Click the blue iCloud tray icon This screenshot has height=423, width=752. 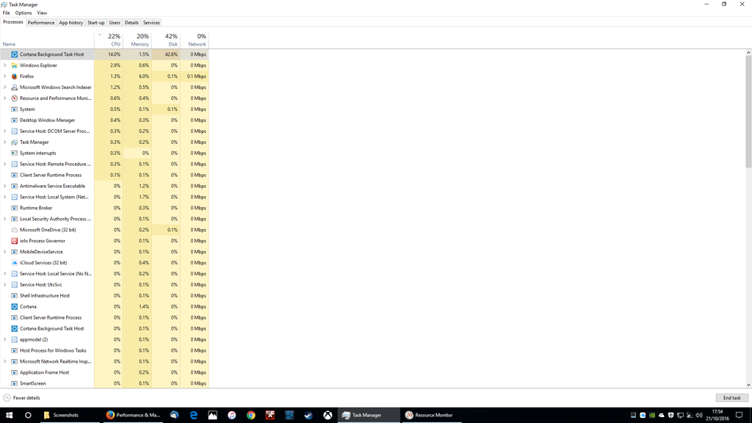[643, 416]
